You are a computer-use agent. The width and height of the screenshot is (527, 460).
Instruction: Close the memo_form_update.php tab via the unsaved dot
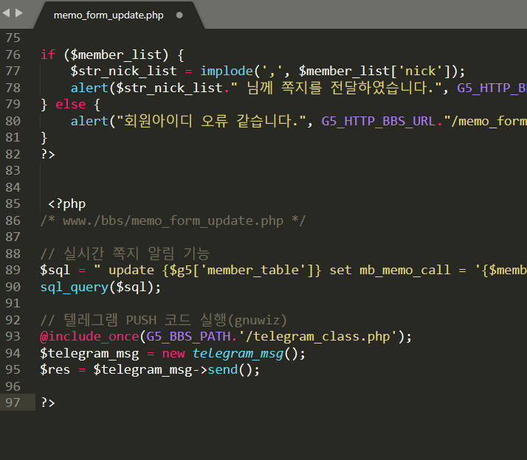(179, 15)
